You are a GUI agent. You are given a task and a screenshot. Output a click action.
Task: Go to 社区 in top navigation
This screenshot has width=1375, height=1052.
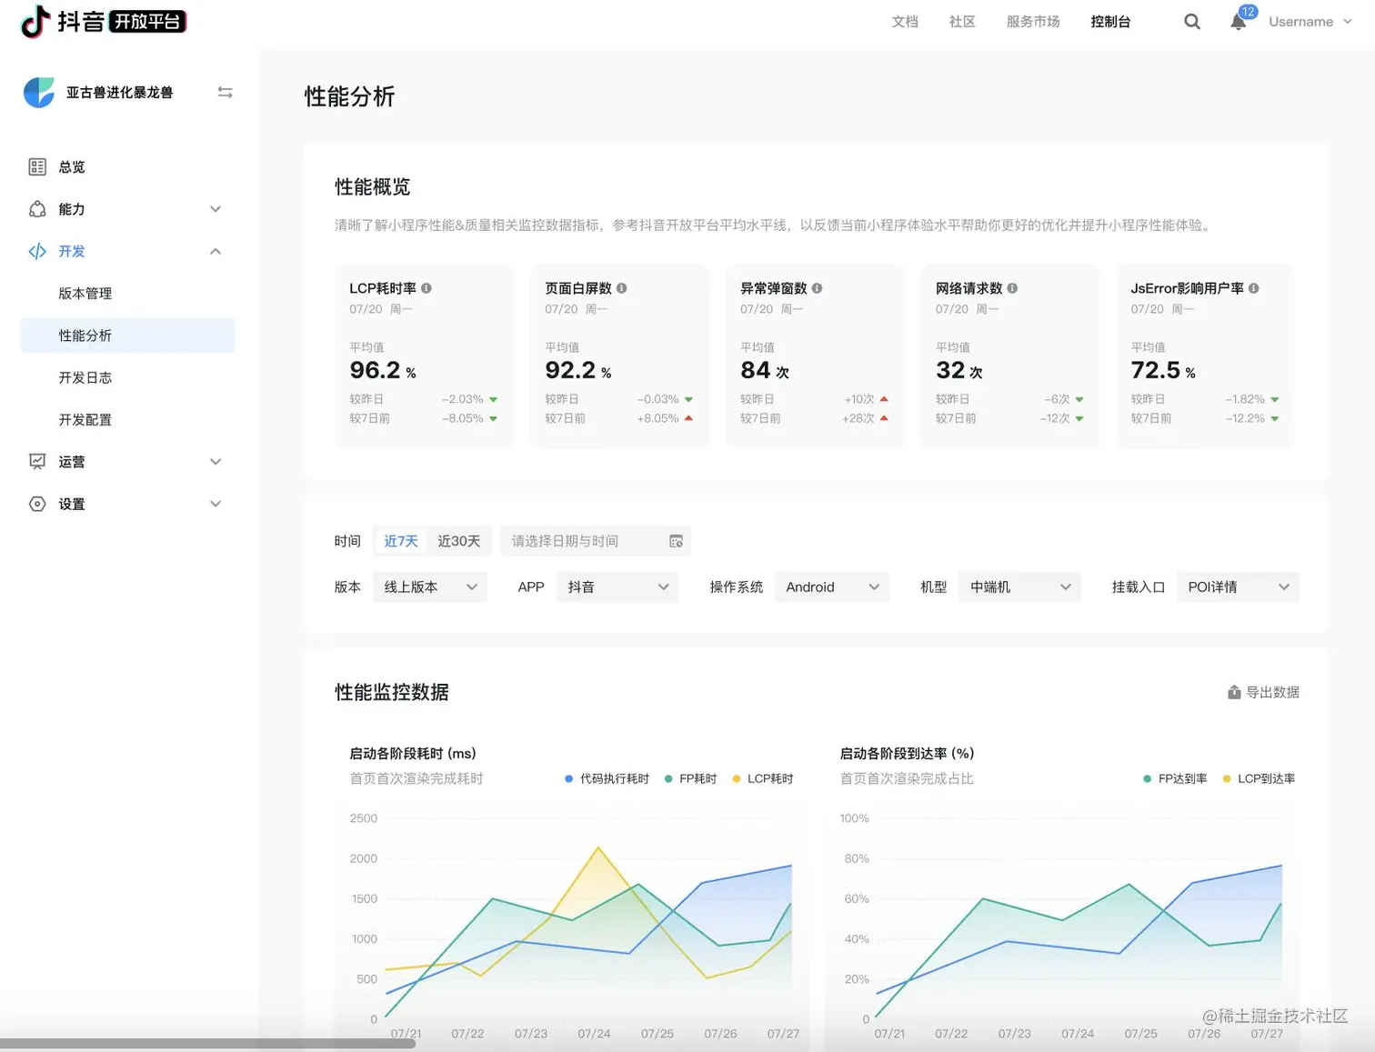coord(962,22)
